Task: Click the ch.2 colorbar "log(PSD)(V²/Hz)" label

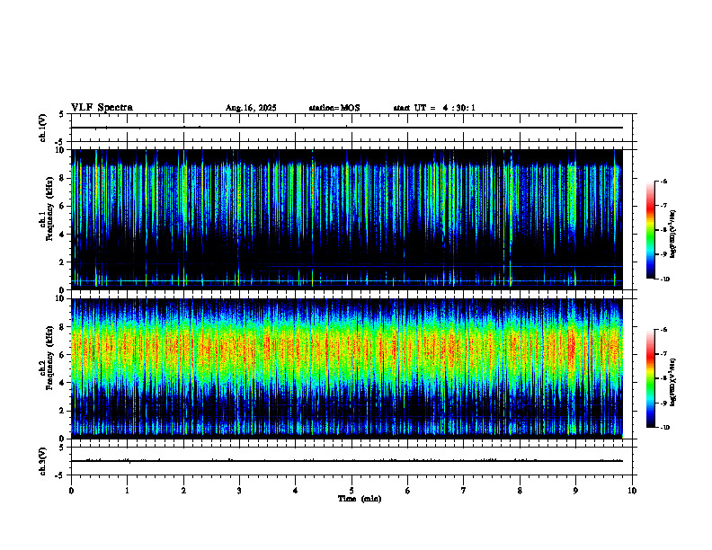Action: coord(673,382)
